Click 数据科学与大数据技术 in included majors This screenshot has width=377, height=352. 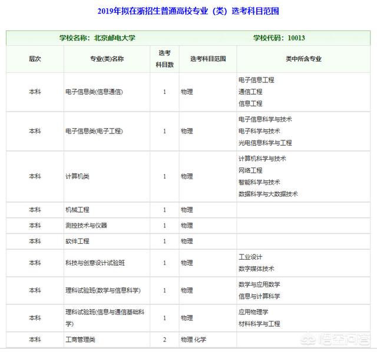(x=268, y=194)
